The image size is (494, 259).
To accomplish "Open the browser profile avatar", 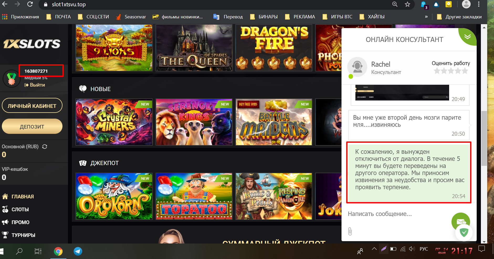I will [466, 4].
